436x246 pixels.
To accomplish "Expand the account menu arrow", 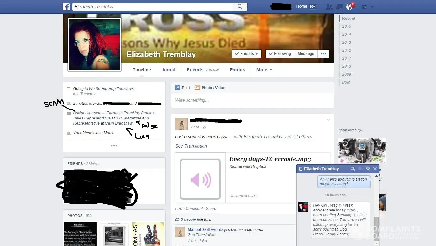I will [x=372, y=7].
